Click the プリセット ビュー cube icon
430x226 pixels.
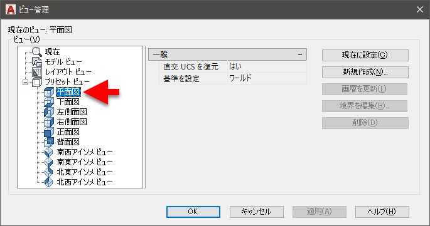click(37, 82)
